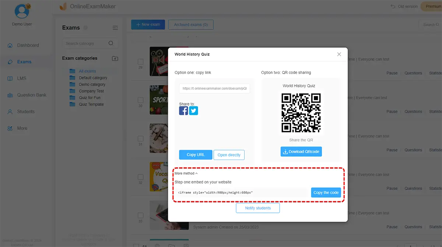Click the QR code image
442x247 pixels.
coord(301,113)
